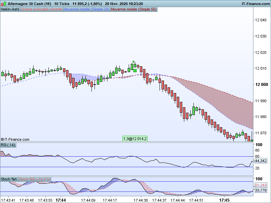
Task: Click the 12 040 price axis label
Action: pos(261,20)
